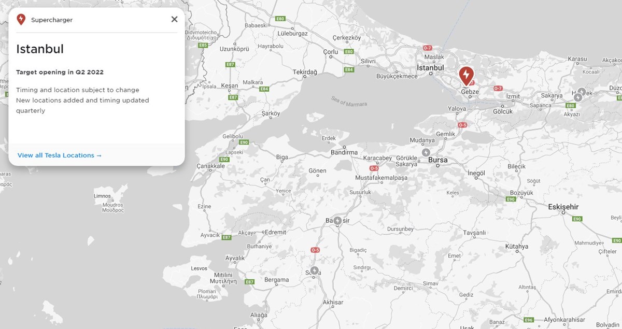Click the Ayvalık map label

(x=235, y=258)
